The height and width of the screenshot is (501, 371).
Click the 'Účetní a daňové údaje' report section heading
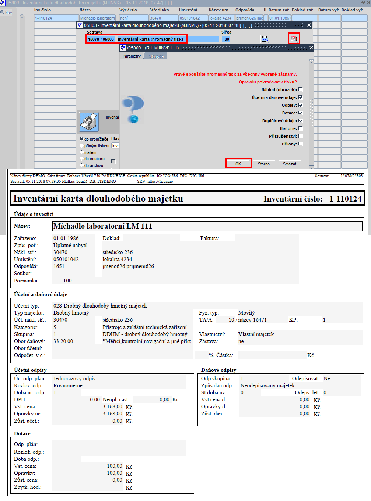click(x=41, y=294)
